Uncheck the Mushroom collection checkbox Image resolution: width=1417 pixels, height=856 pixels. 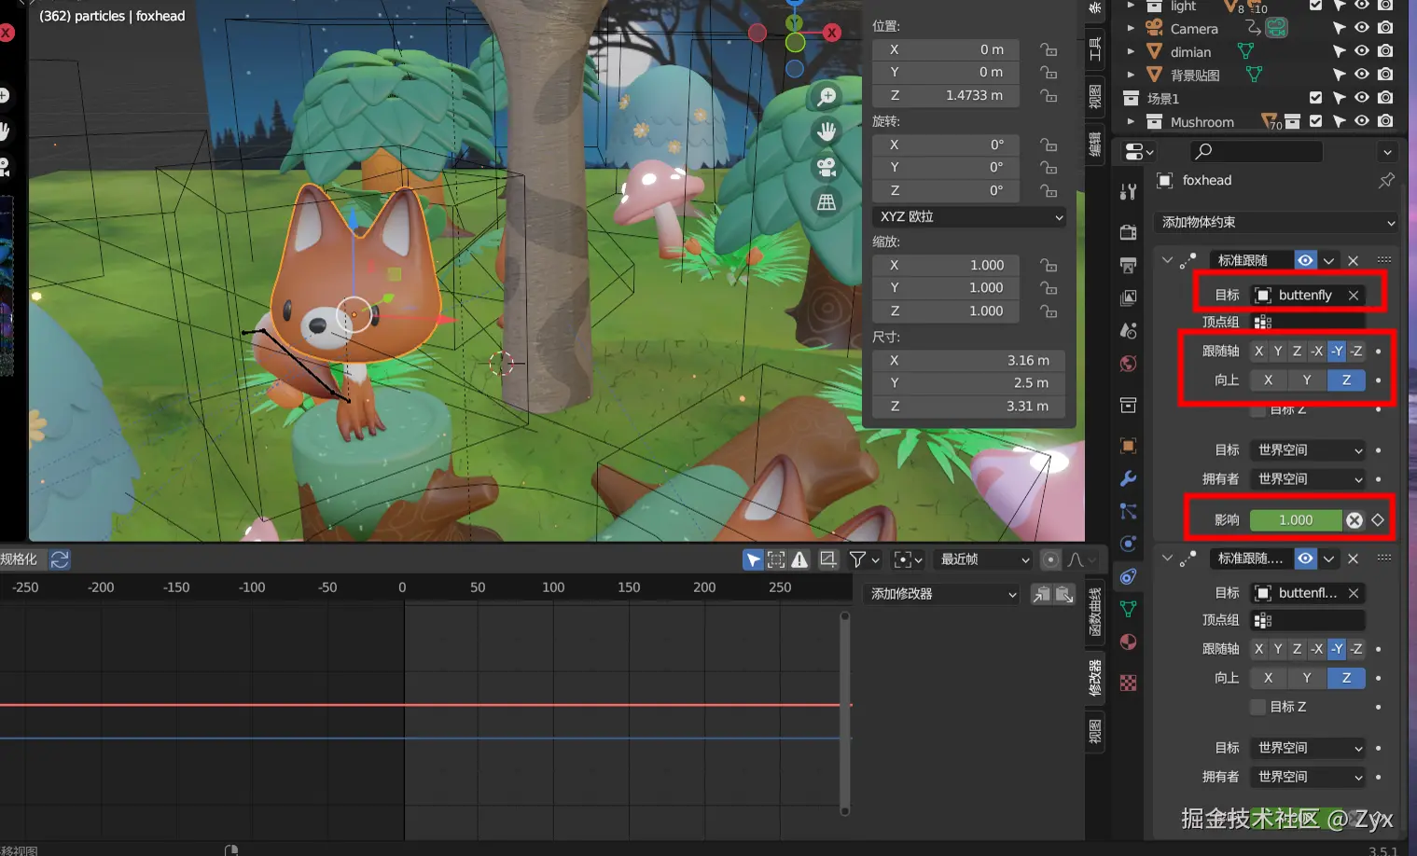[1315, 121]
